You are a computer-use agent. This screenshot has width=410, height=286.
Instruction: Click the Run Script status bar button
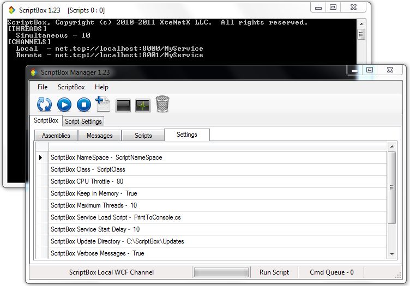tap(274, 272)
